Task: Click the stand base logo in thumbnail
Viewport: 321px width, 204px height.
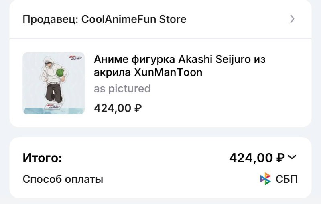Action: 53,106
